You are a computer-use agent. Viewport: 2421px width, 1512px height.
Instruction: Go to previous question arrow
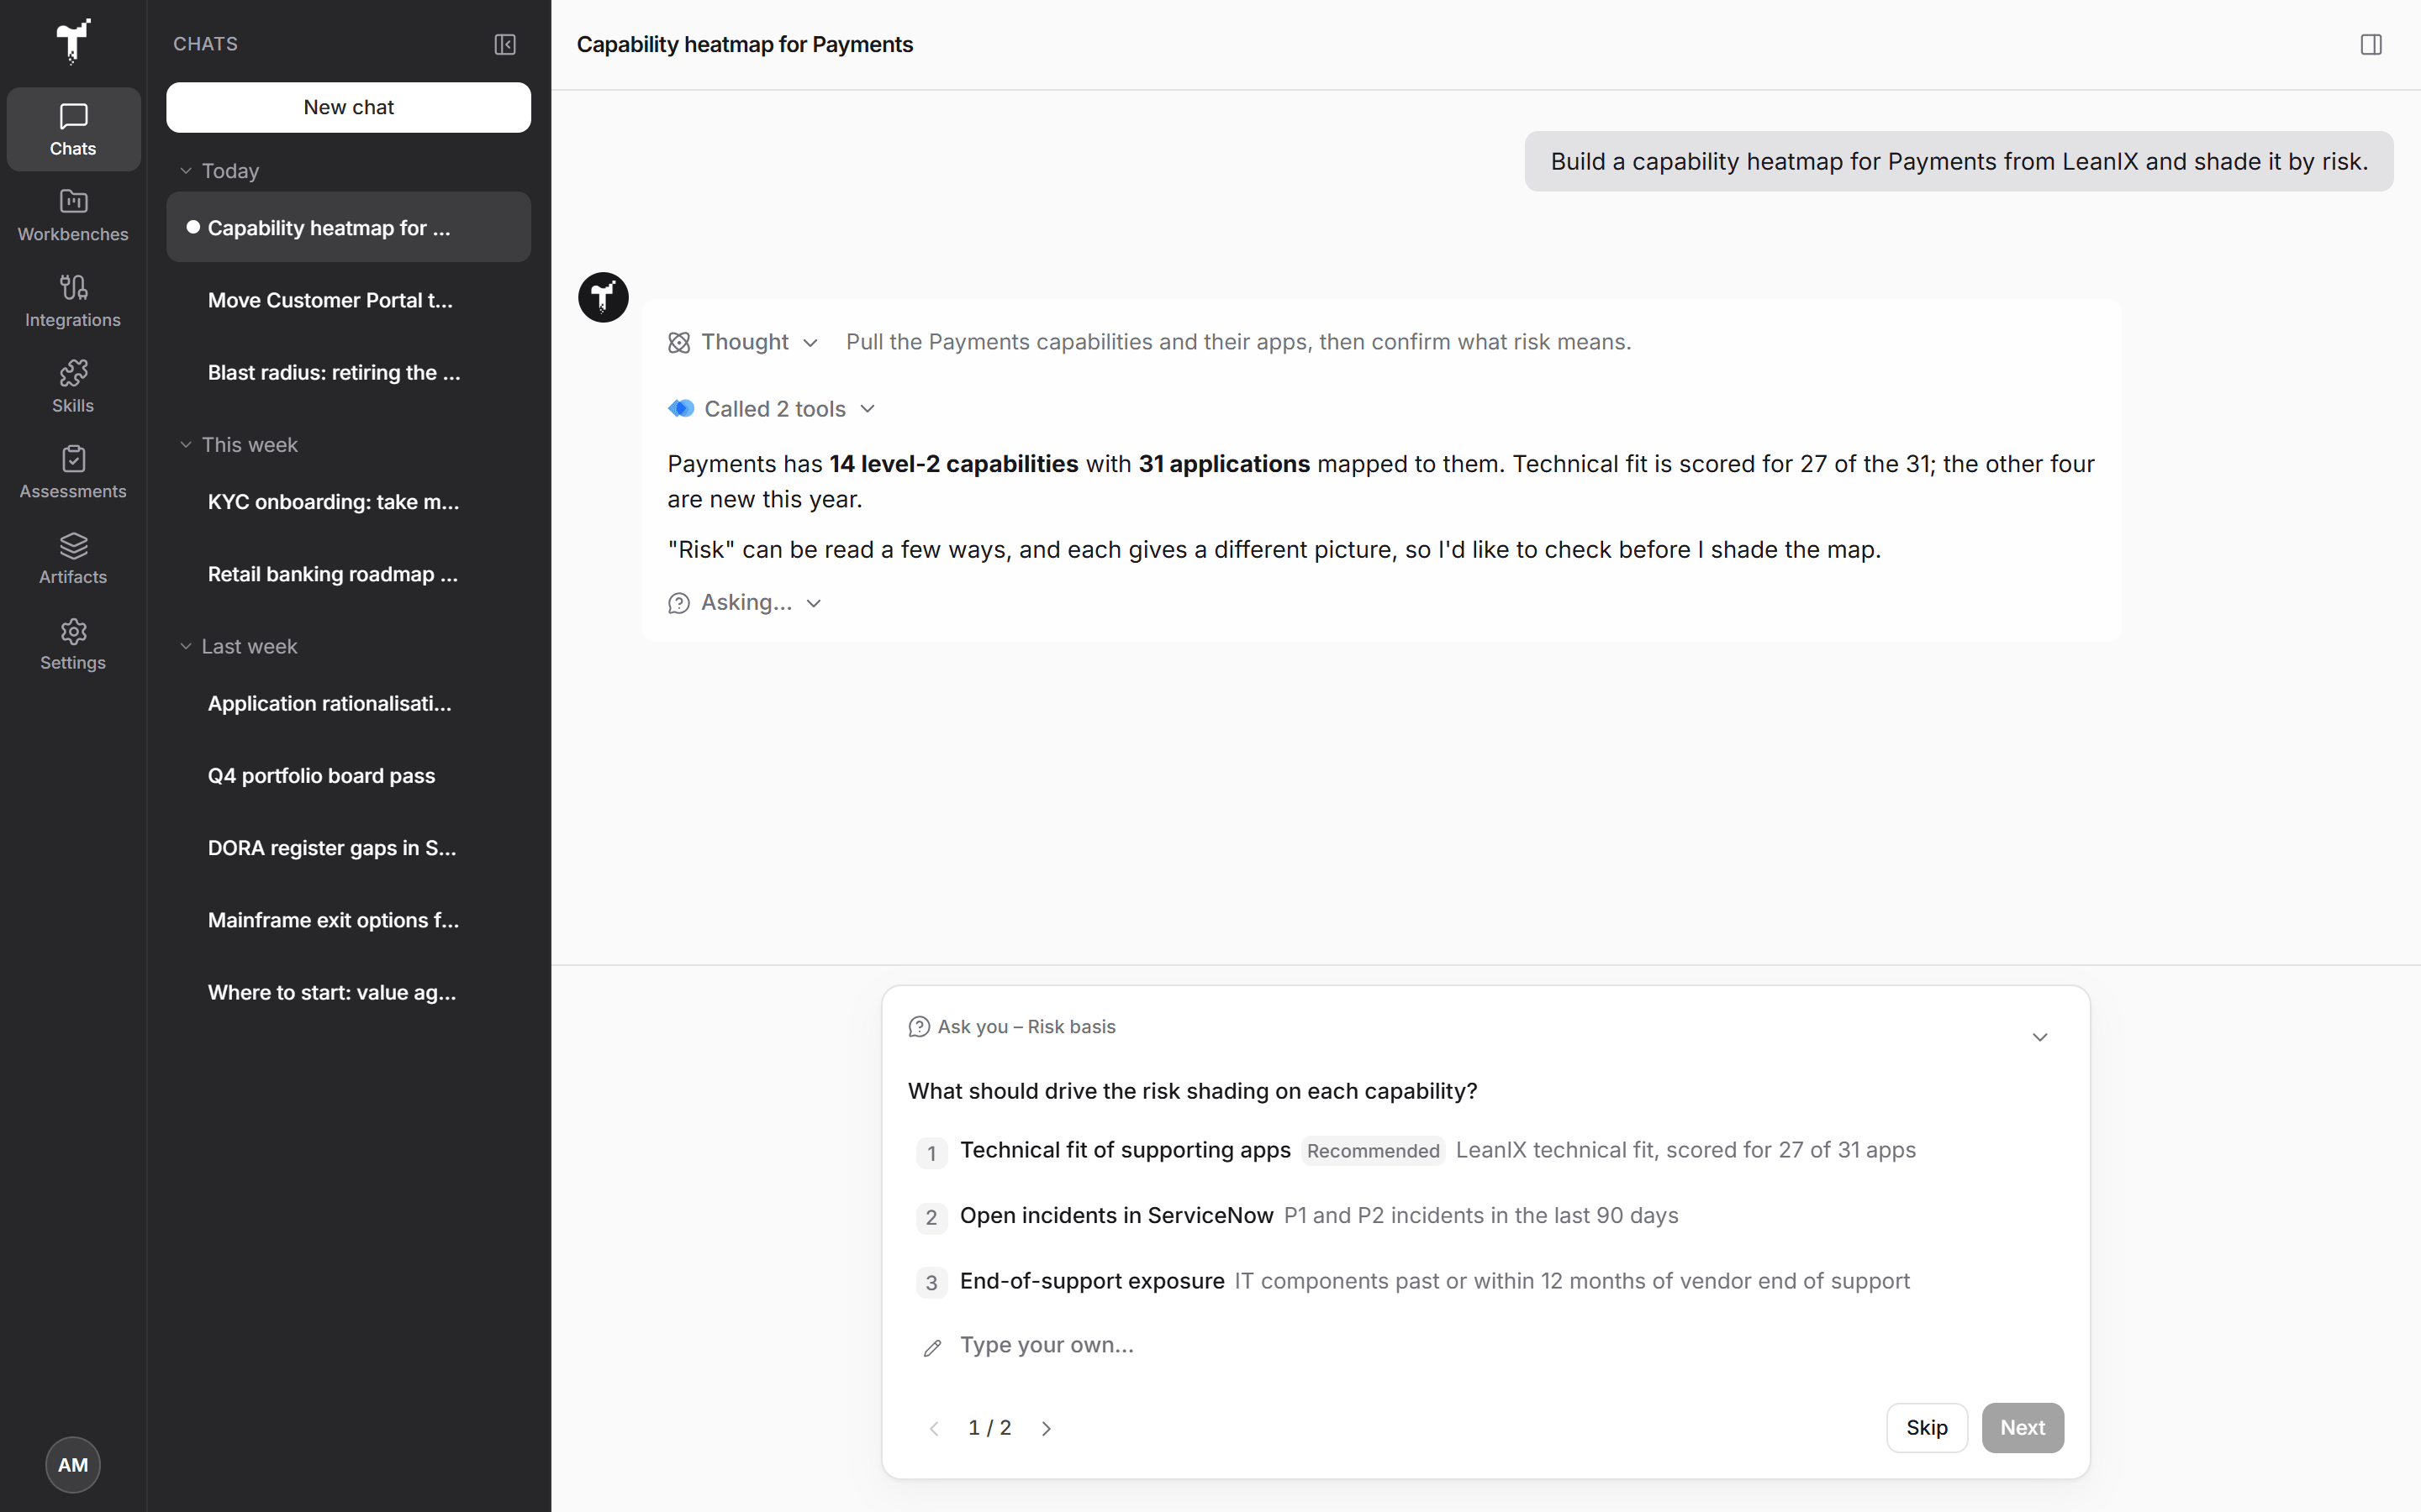click(935, 1428)
